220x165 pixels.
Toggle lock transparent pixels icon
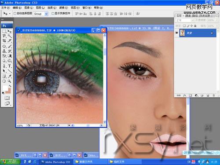[x=184, y=26]
